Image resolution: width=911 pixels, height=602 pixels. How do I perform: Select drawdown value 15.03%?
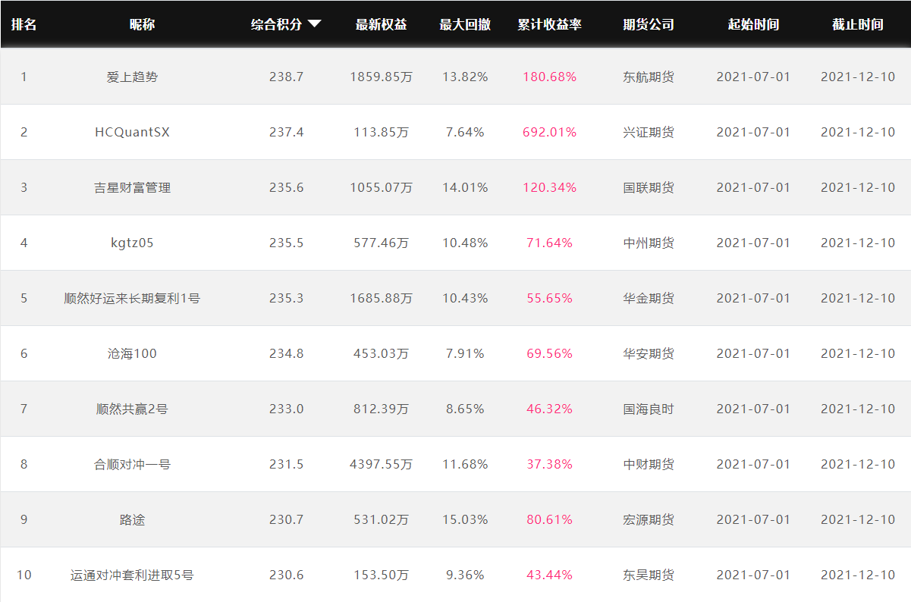(466, 519)
